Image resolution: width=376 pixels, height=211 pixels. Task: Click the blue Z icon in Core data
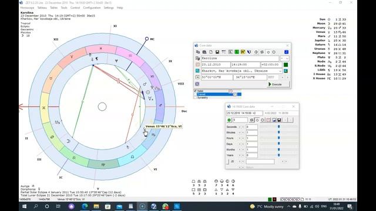point(286,52)
